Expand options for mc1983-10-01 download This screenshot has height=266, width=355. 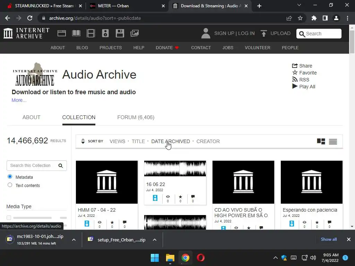[x=74, y=240]
